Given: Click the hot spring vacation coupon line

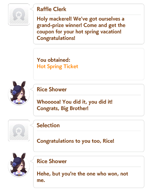Looking at the screenshot, I should coord(79,32).
